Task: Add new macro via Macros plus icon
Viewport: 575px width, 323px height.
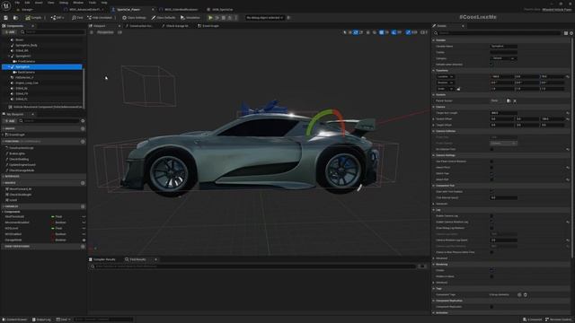Action: (83, 183)
